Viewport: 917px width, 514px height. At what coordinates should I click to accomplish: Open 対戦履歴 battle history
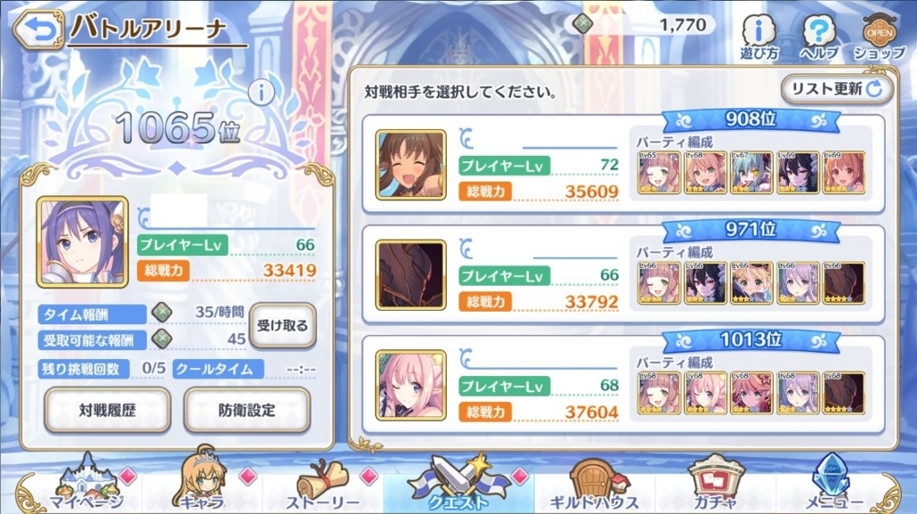[107, 410]
